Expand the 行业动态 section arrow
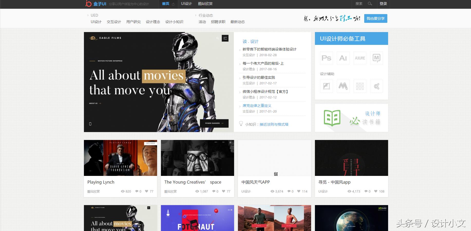 click(x=196, y=15)
